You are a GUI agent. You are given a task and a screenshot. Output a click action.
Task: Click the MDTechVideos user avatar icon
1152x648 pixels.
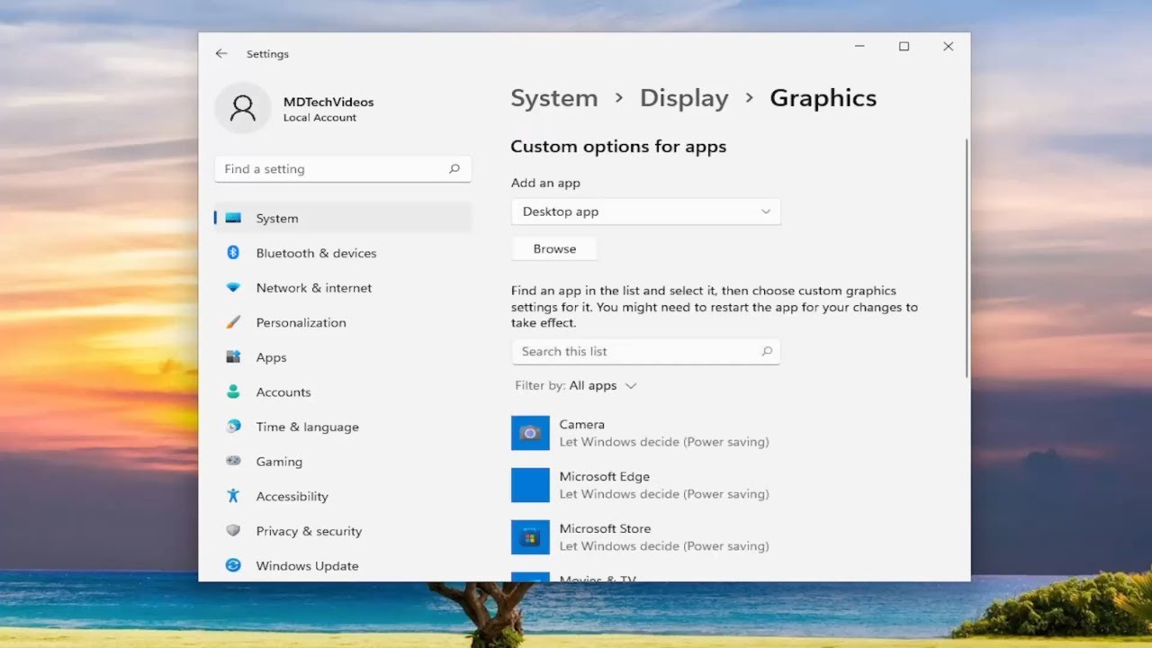click(x=243, y=108)
